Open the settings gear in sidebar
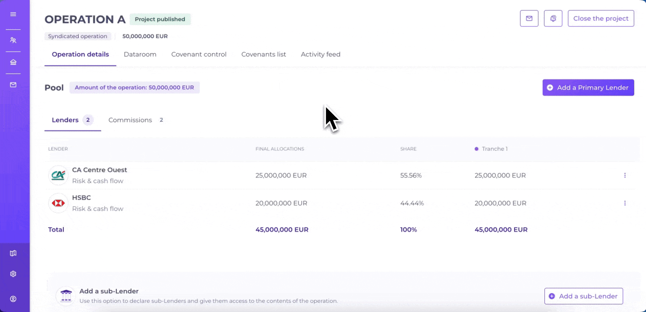646x312 pixels. pos(13,274)
